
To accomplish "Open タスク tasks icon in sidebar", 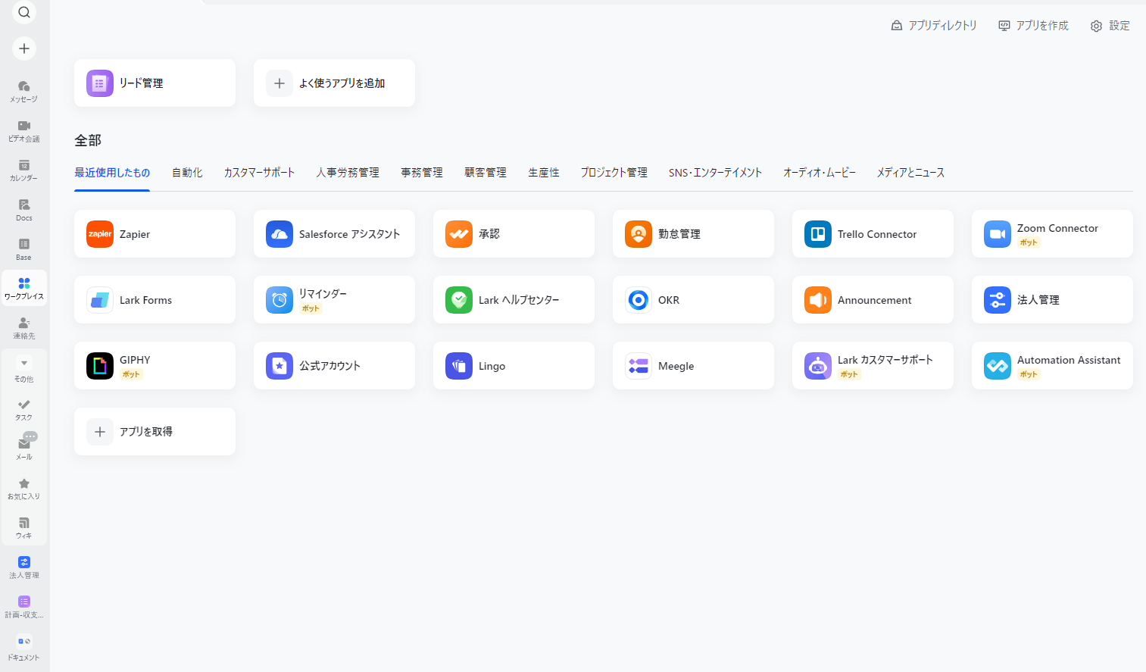I will (24, 409).
